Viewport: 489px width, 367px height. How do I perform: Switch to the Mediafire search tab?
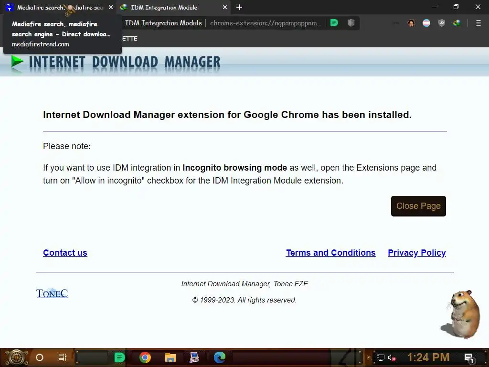(59, 7)
